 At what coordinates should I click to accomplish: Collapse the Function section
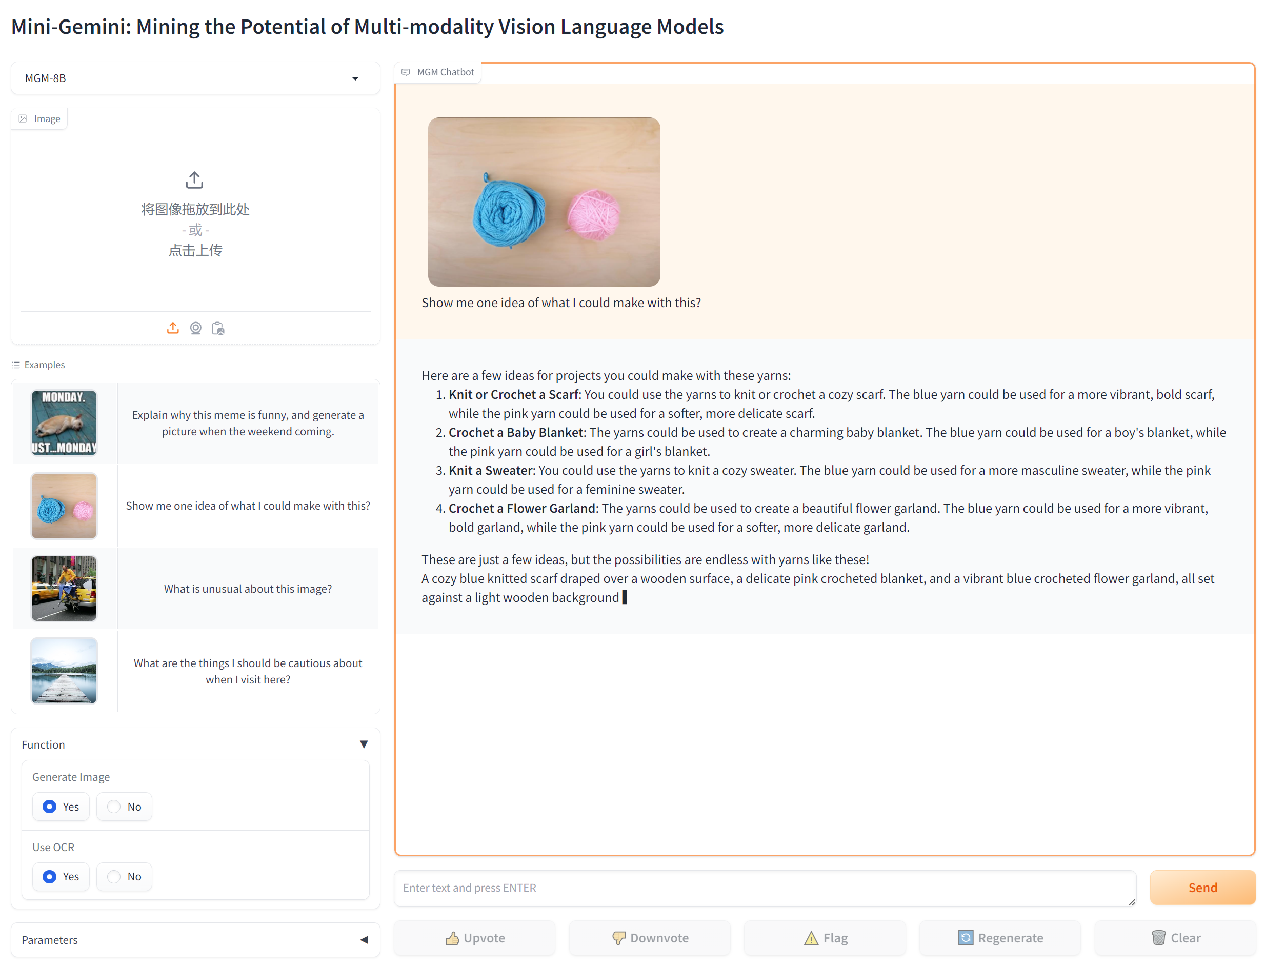point(364,744)
